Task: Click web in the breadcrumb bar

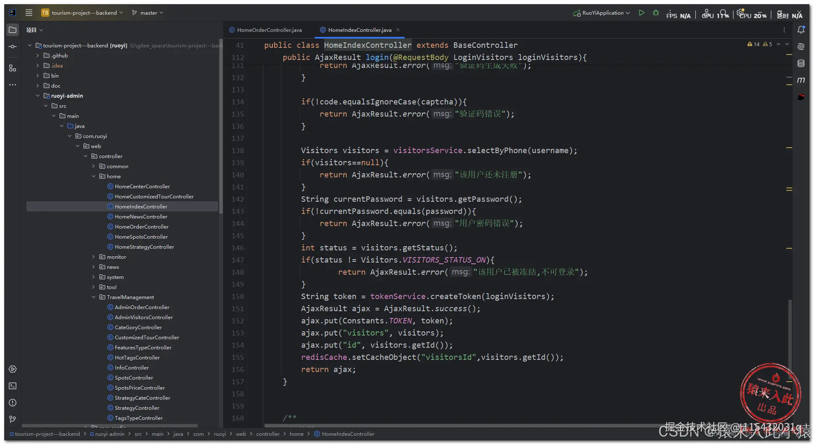Action: [x=241, y=434]
